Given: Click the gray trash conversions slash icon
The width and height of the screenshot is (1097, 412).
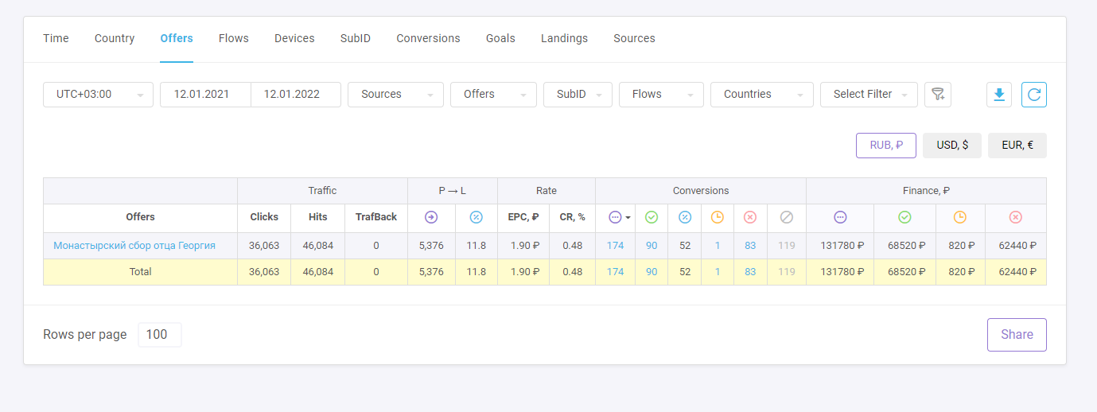Looking at the screenshot, I should pyautogui.click(x=787, y=217).
